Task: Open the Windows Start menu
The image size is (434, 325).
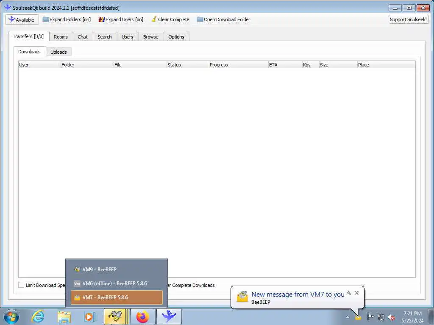Action: [11, 317]
